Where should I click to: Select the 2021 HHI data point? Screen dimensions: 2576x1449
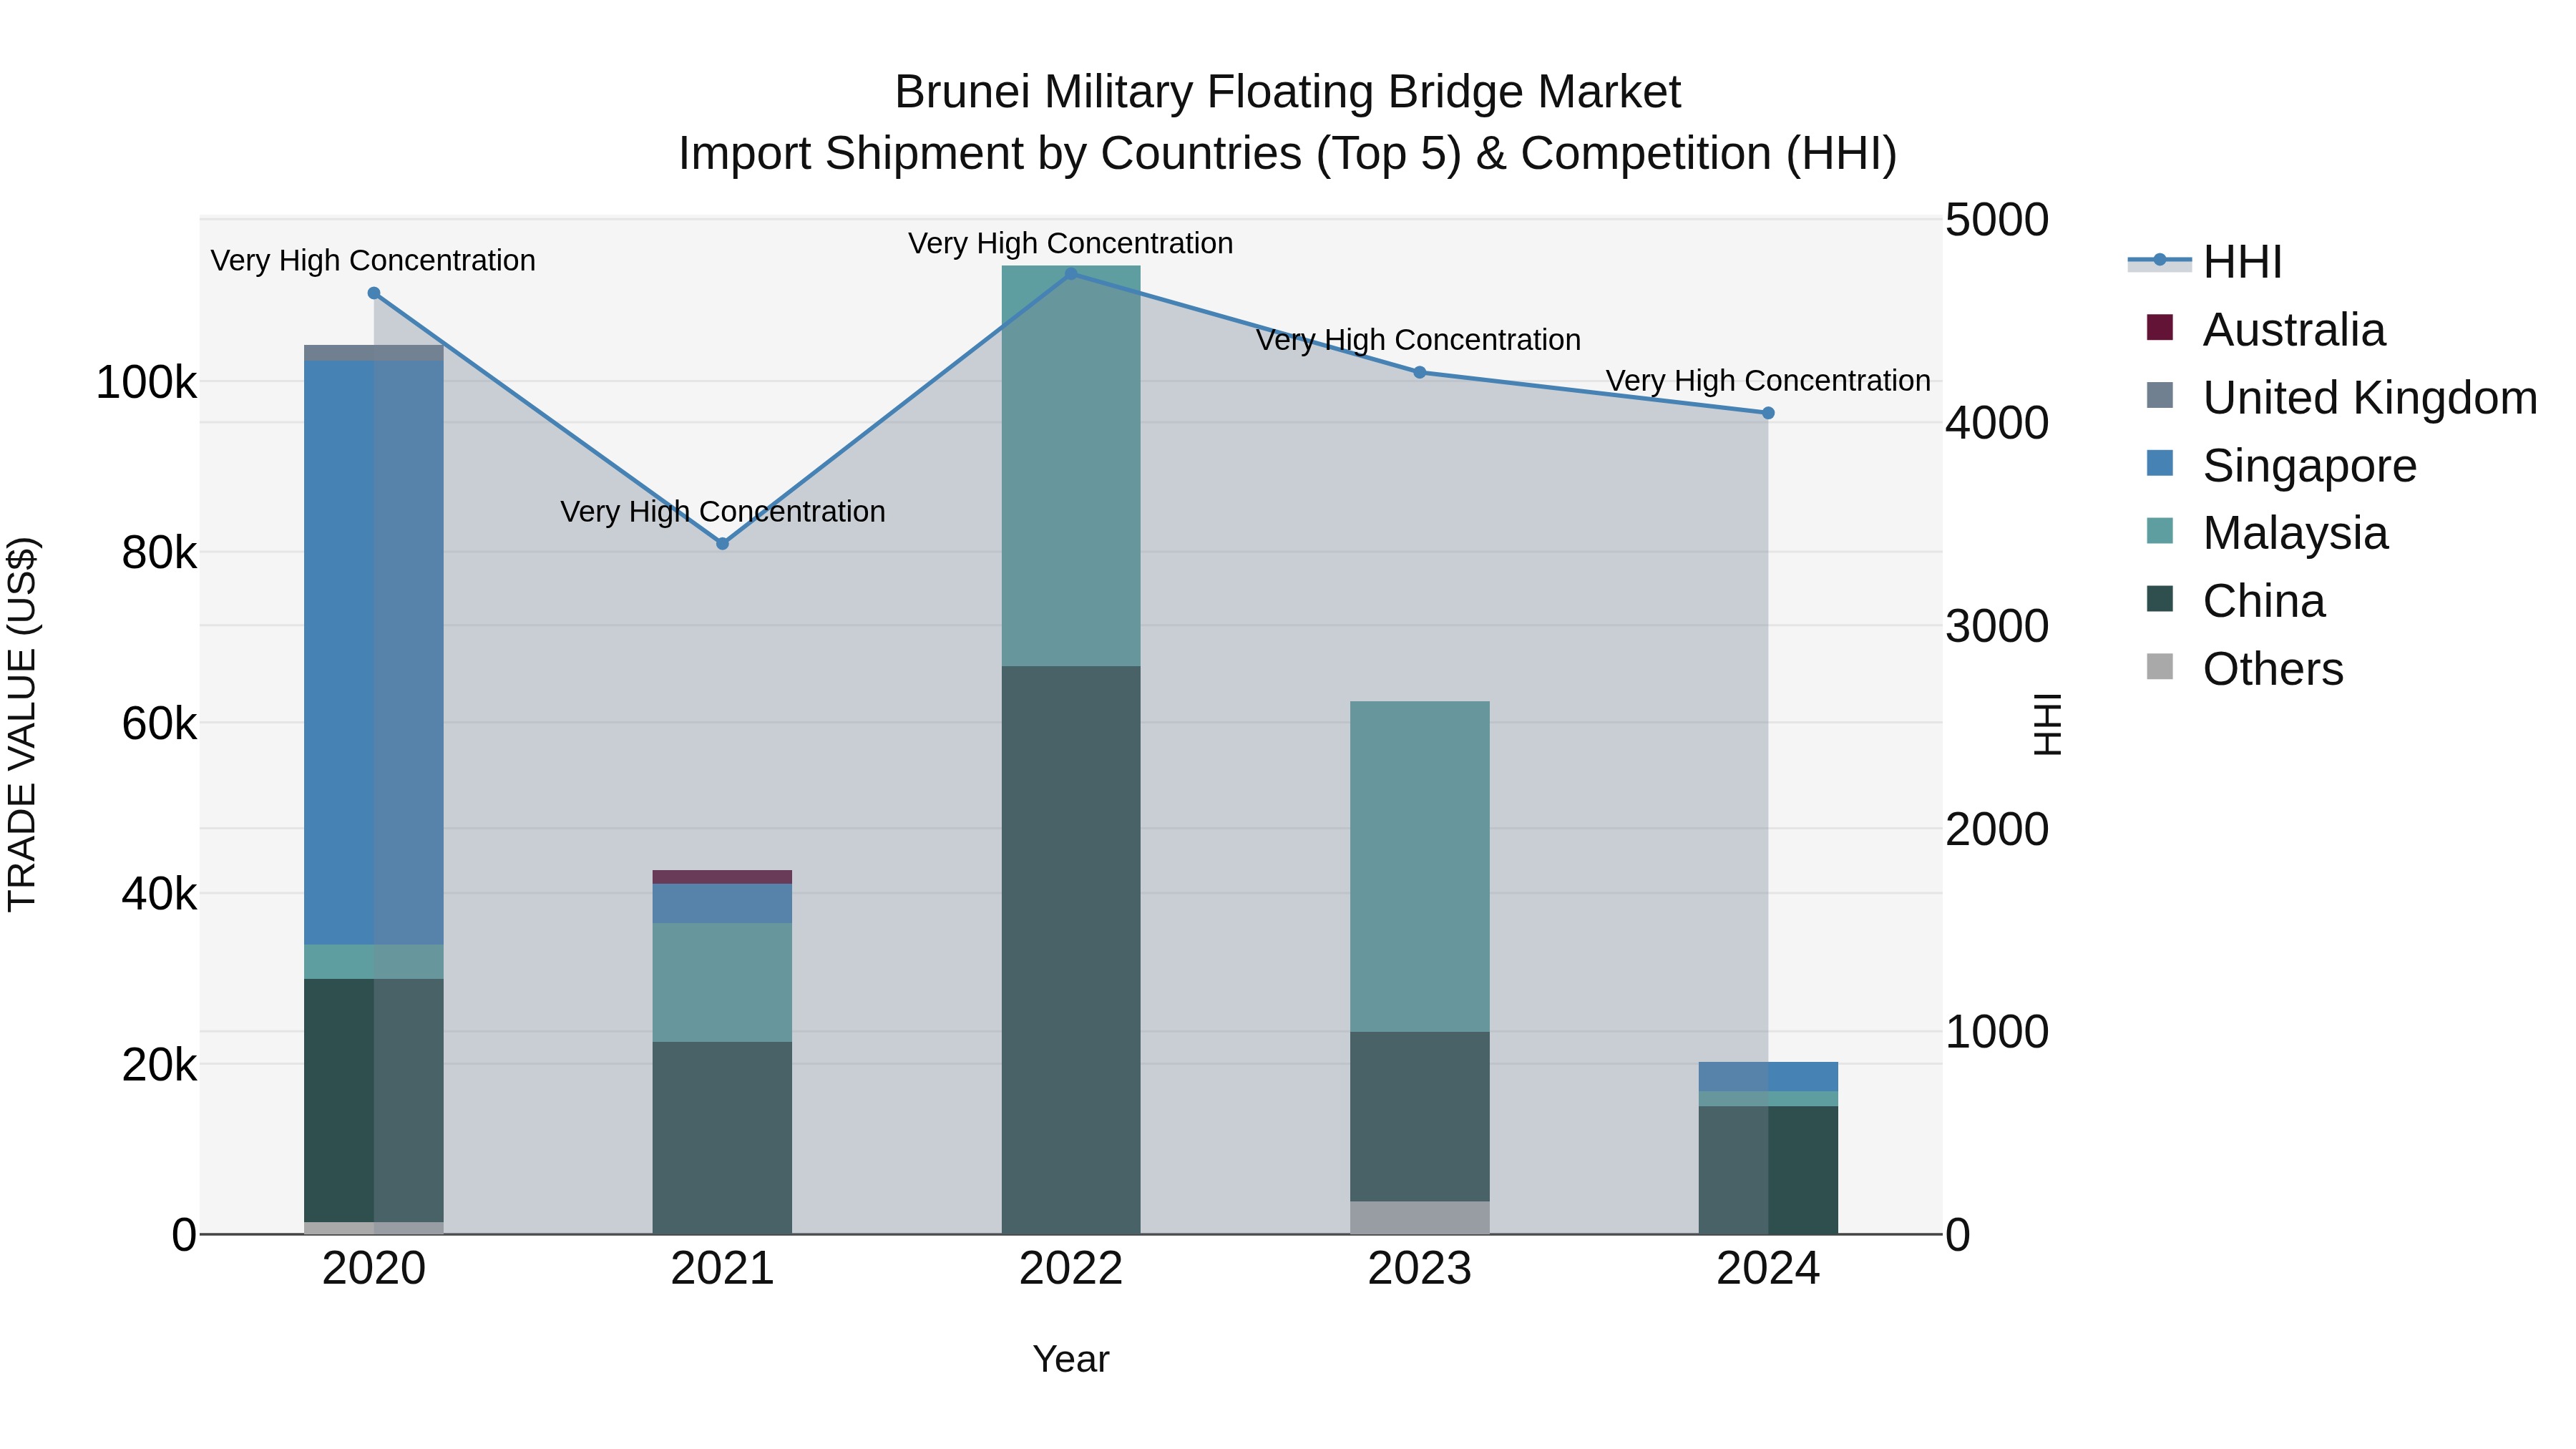pos(723,544)
